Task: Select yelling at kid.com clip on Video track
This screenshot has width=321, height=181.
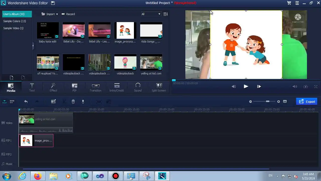Action: (x=46, y=123)
